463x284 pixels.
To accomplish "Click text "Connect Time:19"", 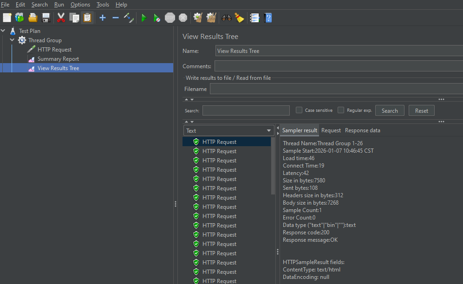I will 303,166.
